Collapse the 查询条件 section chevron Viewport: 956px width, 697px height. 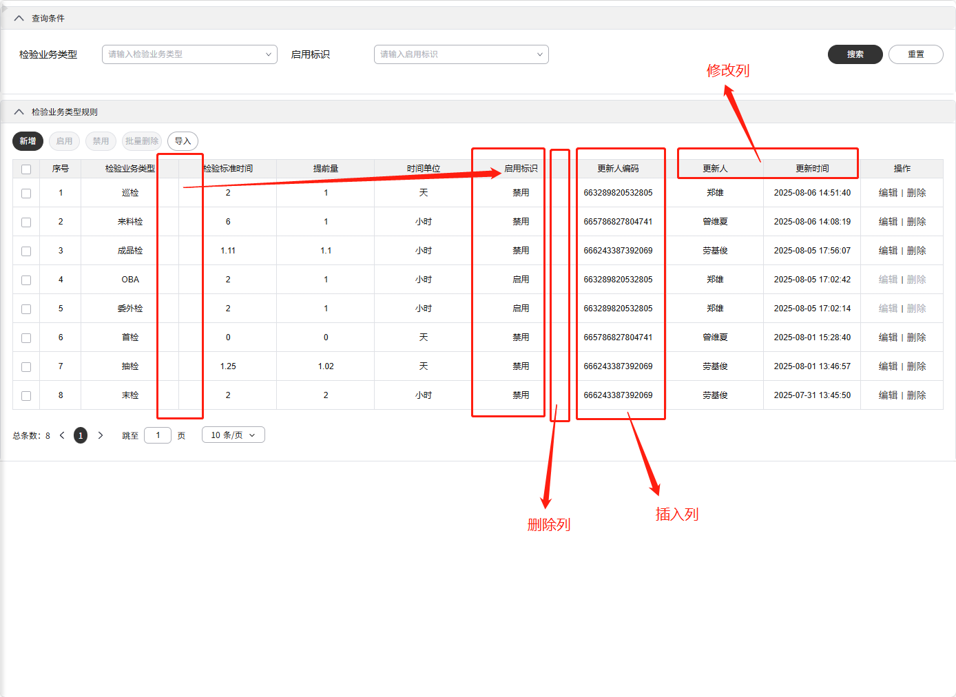point(19,19)
